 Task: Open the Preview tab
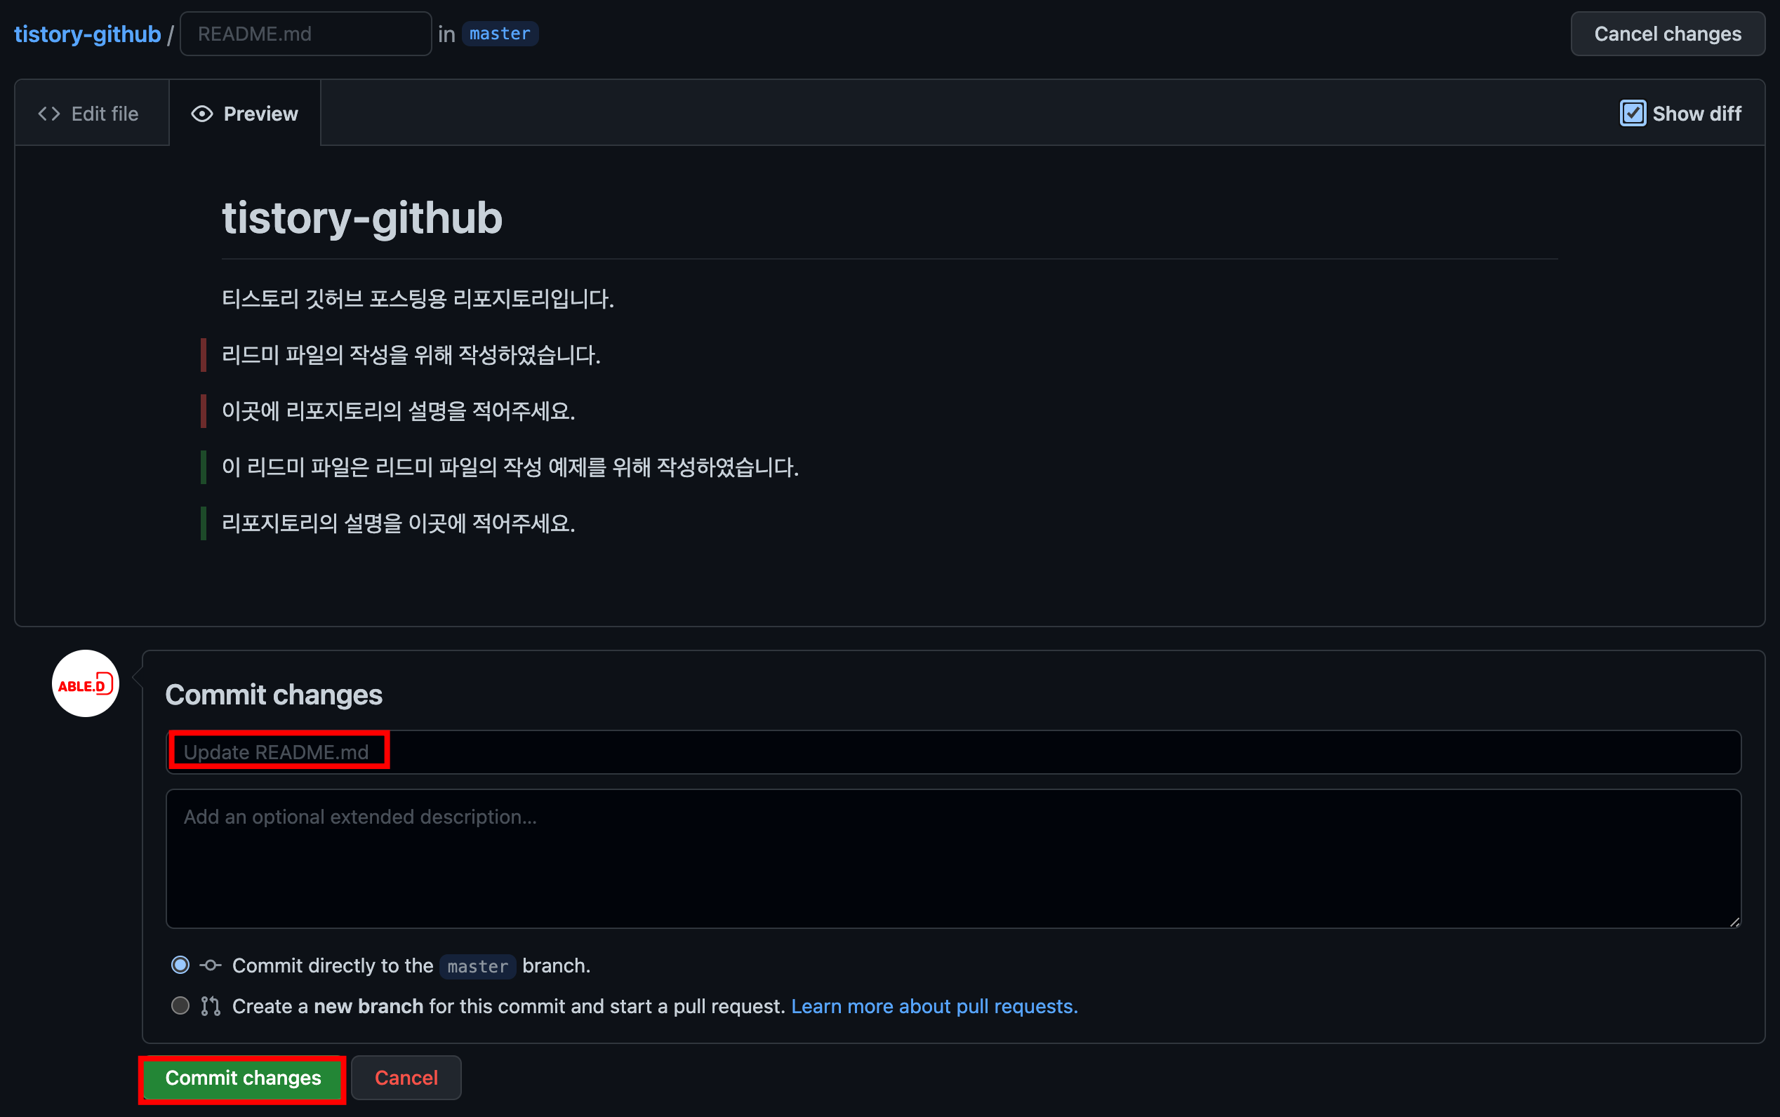coord(246,113)
